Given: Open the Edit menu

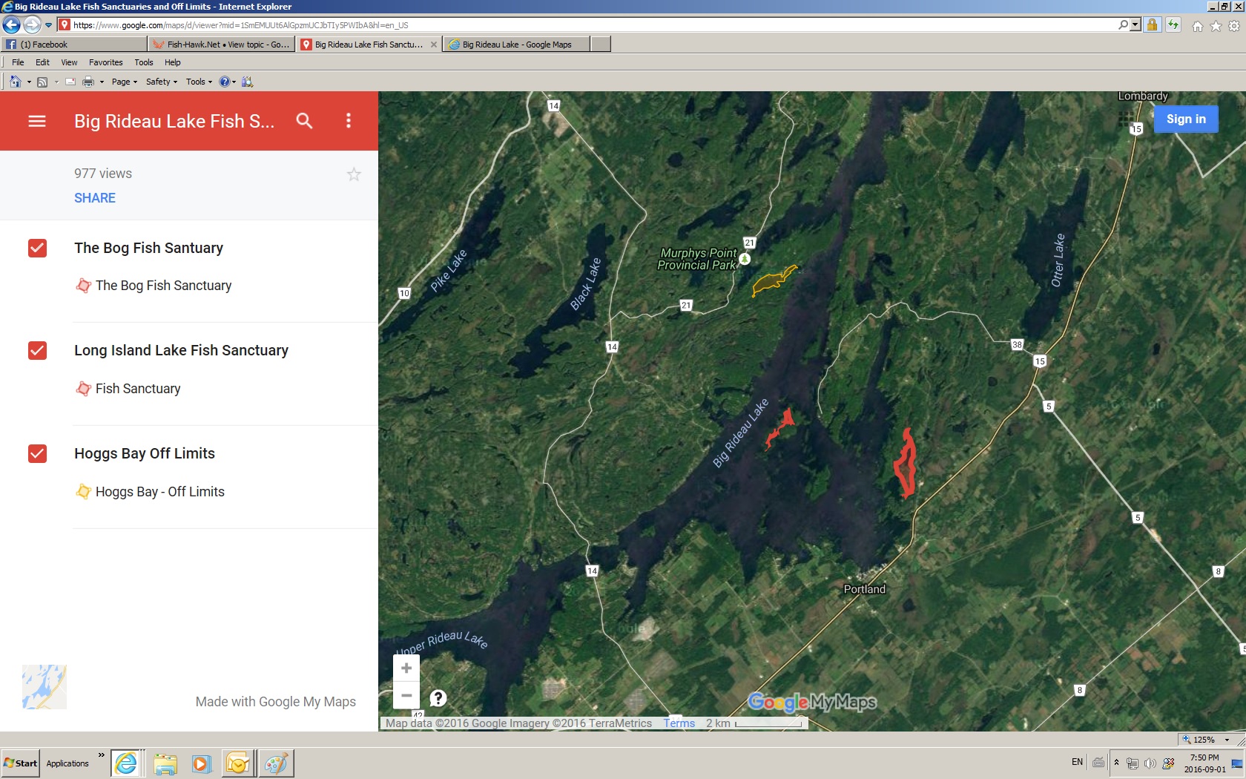Looking at the screenshot, I should pos(42,62).
